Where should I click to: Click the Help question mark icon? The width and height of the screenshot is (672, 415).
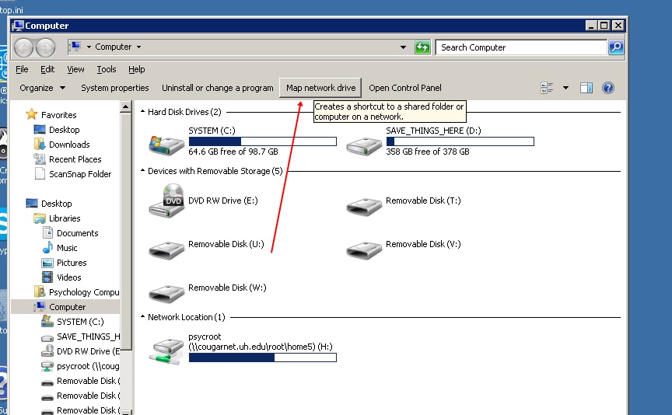pyautogui.click(x=608, y=88)
